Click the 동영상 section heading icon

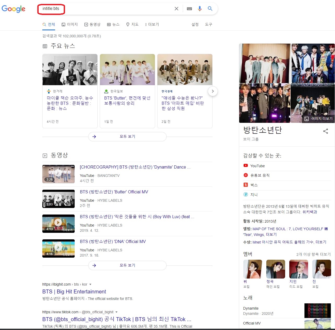coord(45,156)
